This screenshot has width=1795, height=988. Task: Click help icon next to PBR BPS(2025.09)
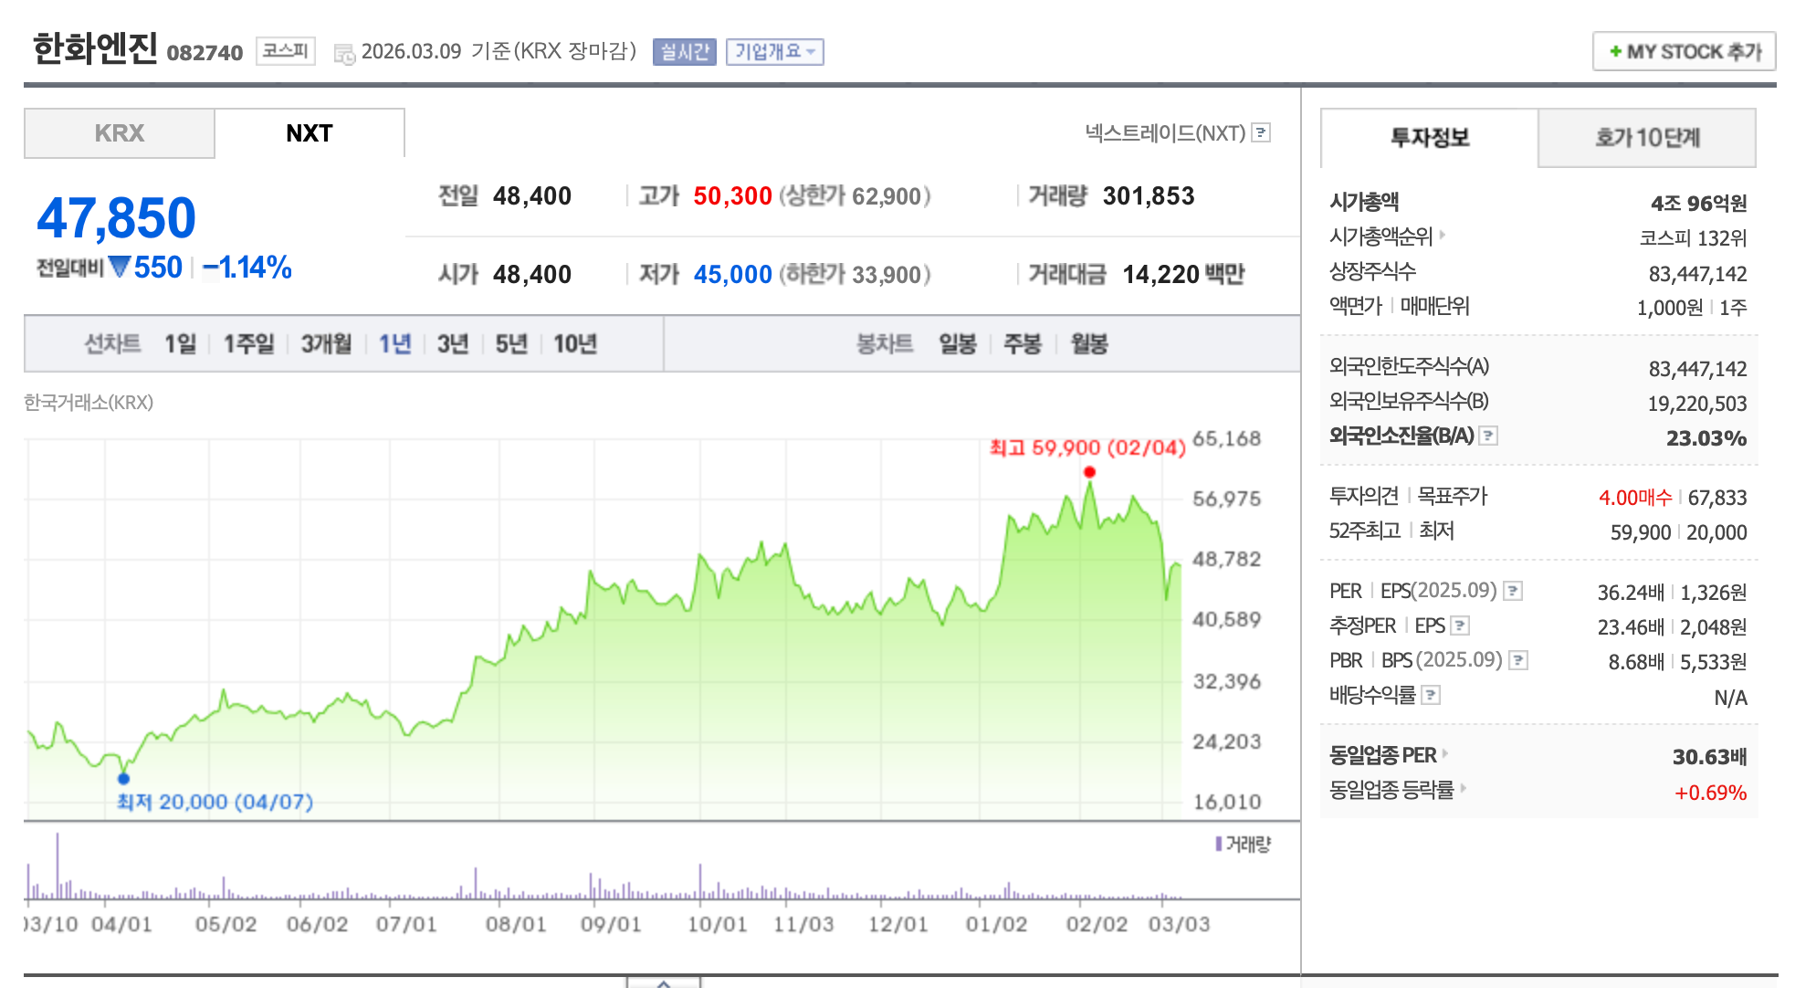tap(1518, 660)
